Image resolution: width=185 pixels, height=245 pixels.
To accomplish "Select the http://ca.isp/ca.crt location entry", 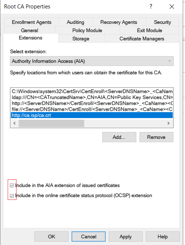I will (x=92, y=115).
